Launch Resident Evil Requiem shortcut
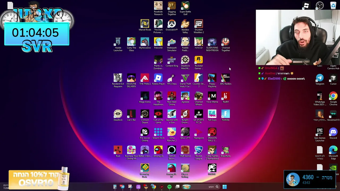The image size is (340, 191). 118,80
